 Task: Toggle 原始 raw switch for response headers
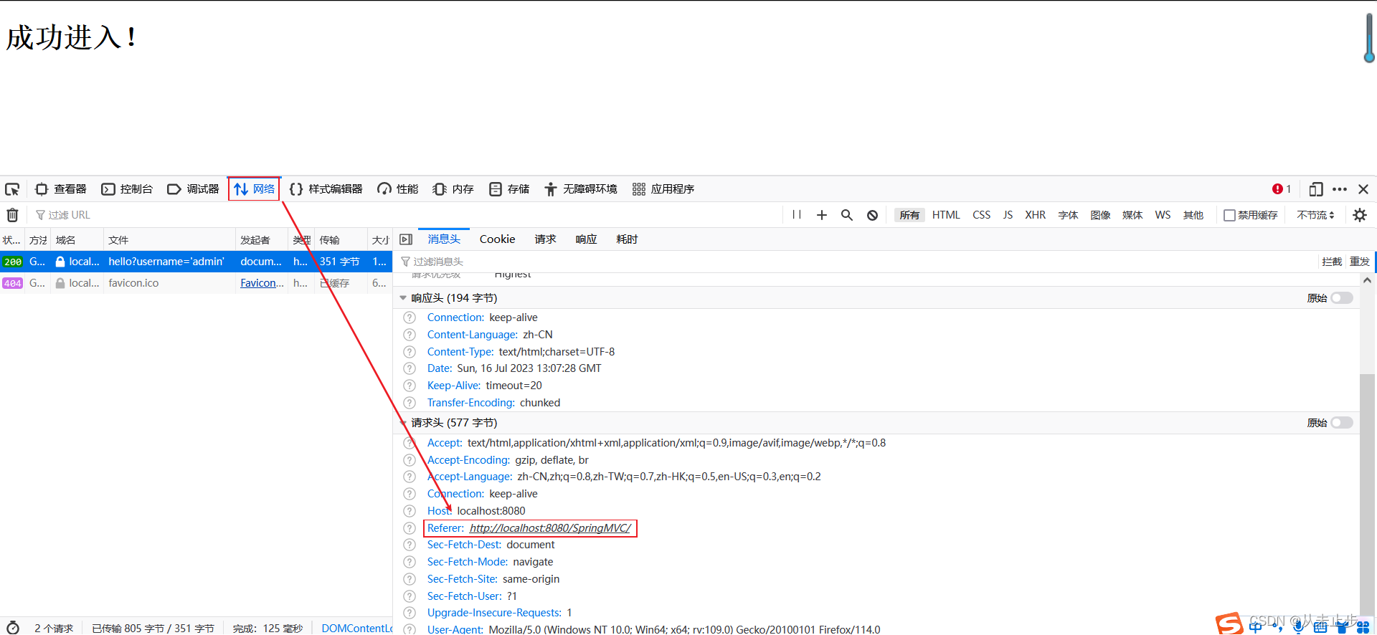pyautogui.click(x=1342, y=298)
